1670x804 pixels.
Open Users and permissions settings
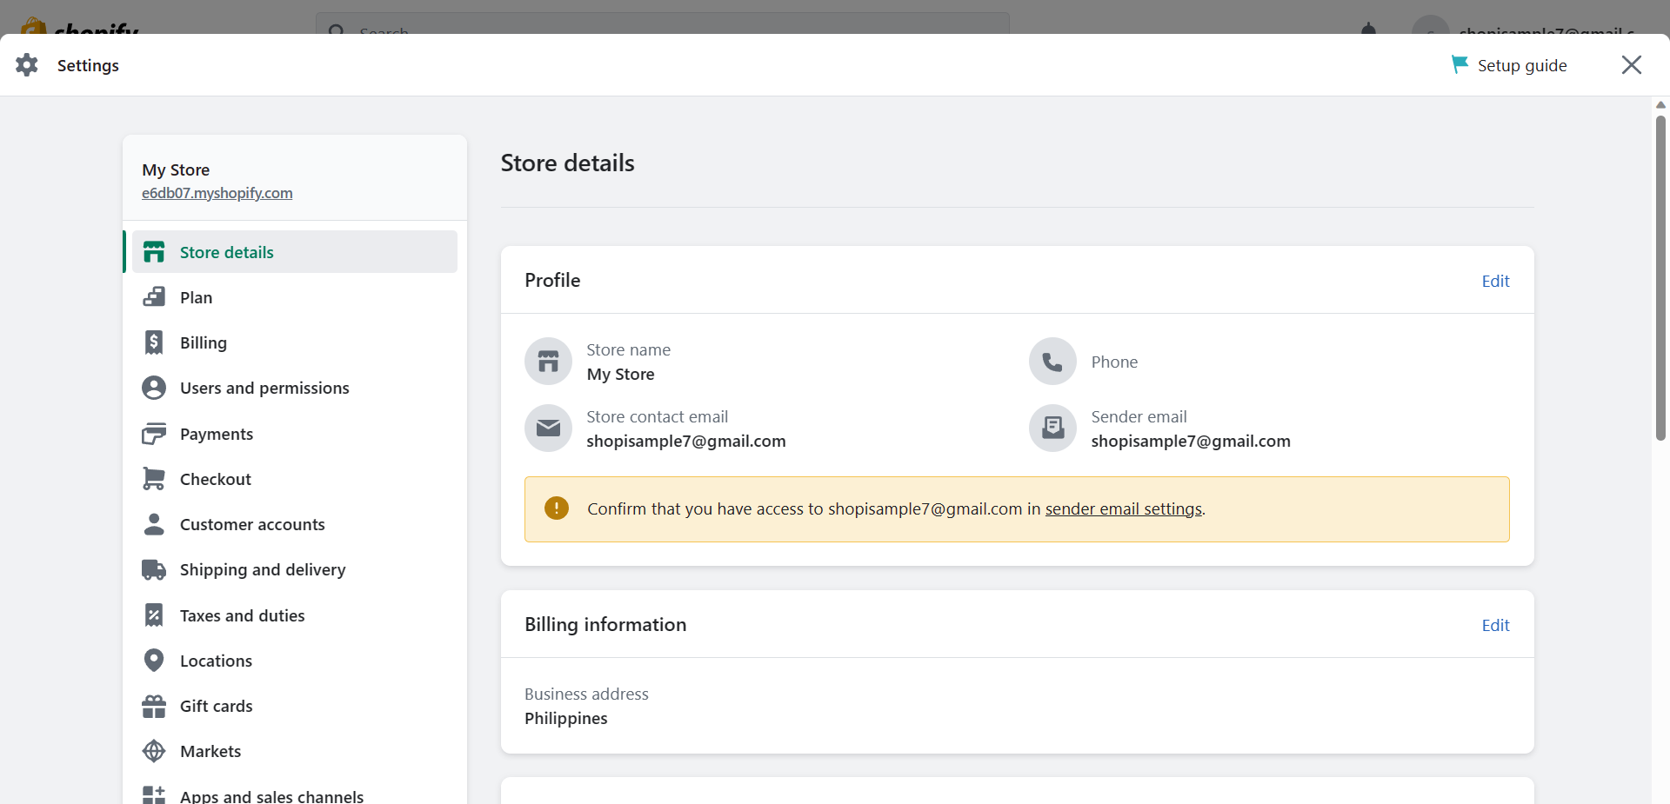[x=295, y=388]
